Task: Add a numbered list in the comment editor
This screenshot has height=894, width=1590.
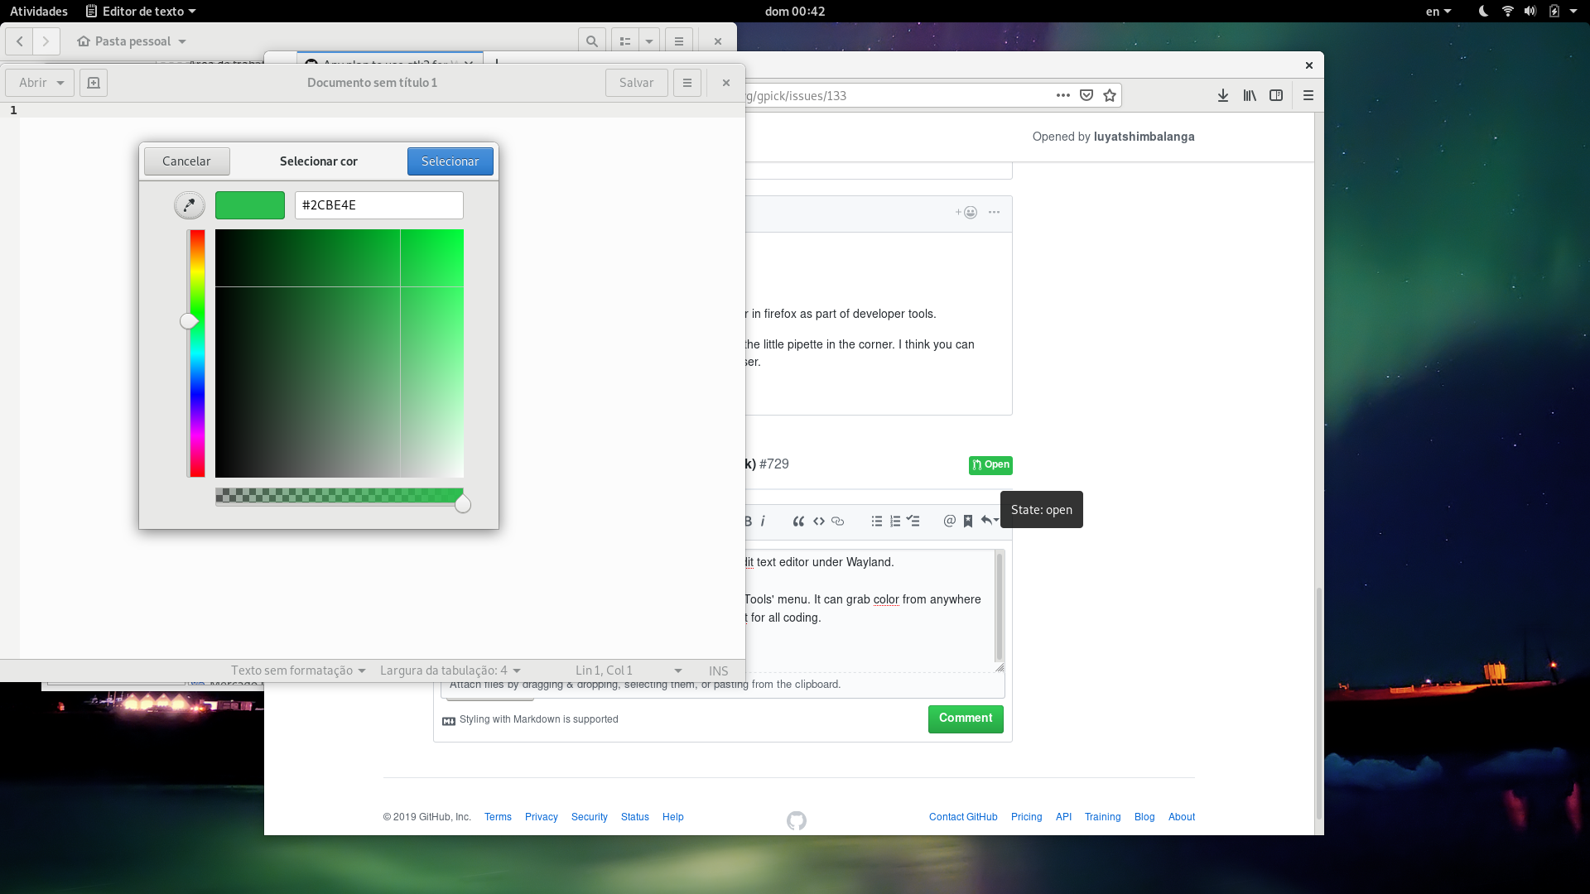Action: click(x=894, y=521)
